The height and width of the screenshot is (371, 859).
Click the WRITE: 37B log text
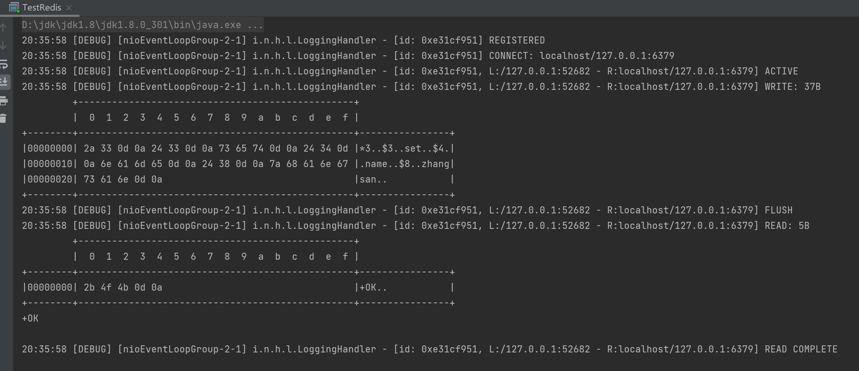click(x=792, y=87)
